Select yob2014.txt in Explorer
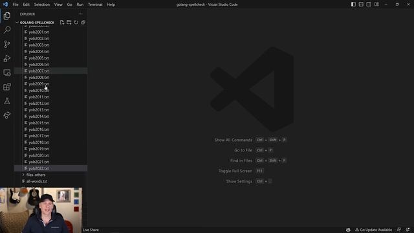Image resolution: width=414 pixels, height=233 pixels. 50,116
